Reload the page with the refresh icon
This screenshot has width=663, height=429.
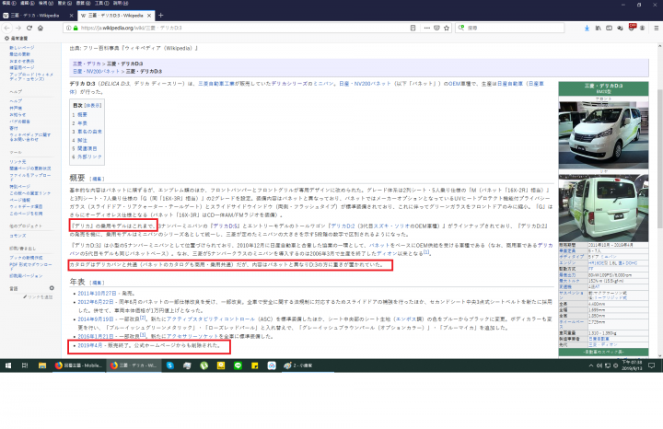pos(29,28)
